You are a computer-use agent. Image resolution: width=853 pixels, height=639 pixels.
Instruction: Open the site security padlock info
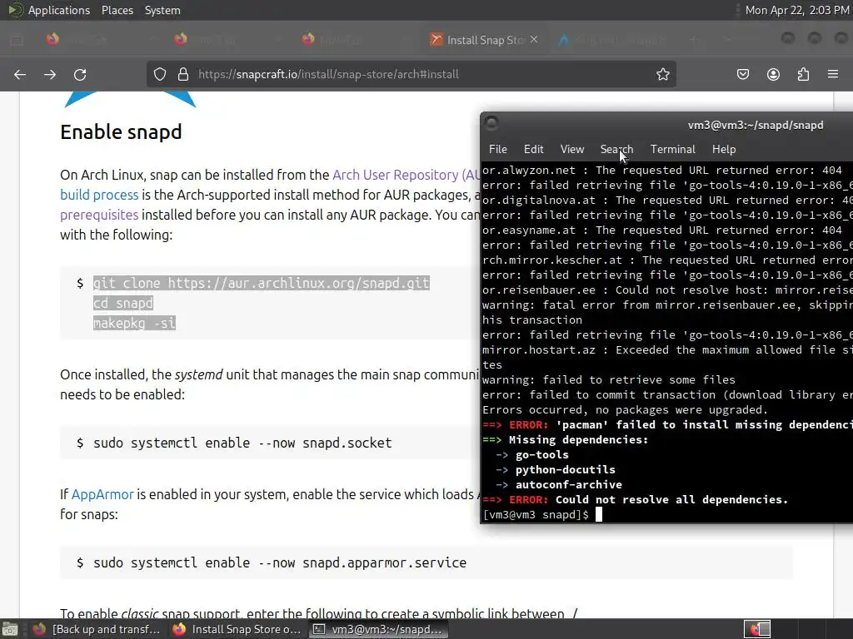[183, 74]
